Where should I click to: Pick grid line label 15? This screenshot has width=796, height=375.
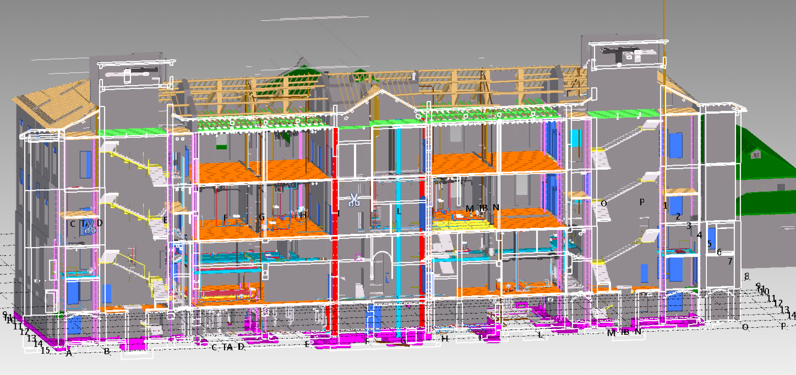[45, 351]
